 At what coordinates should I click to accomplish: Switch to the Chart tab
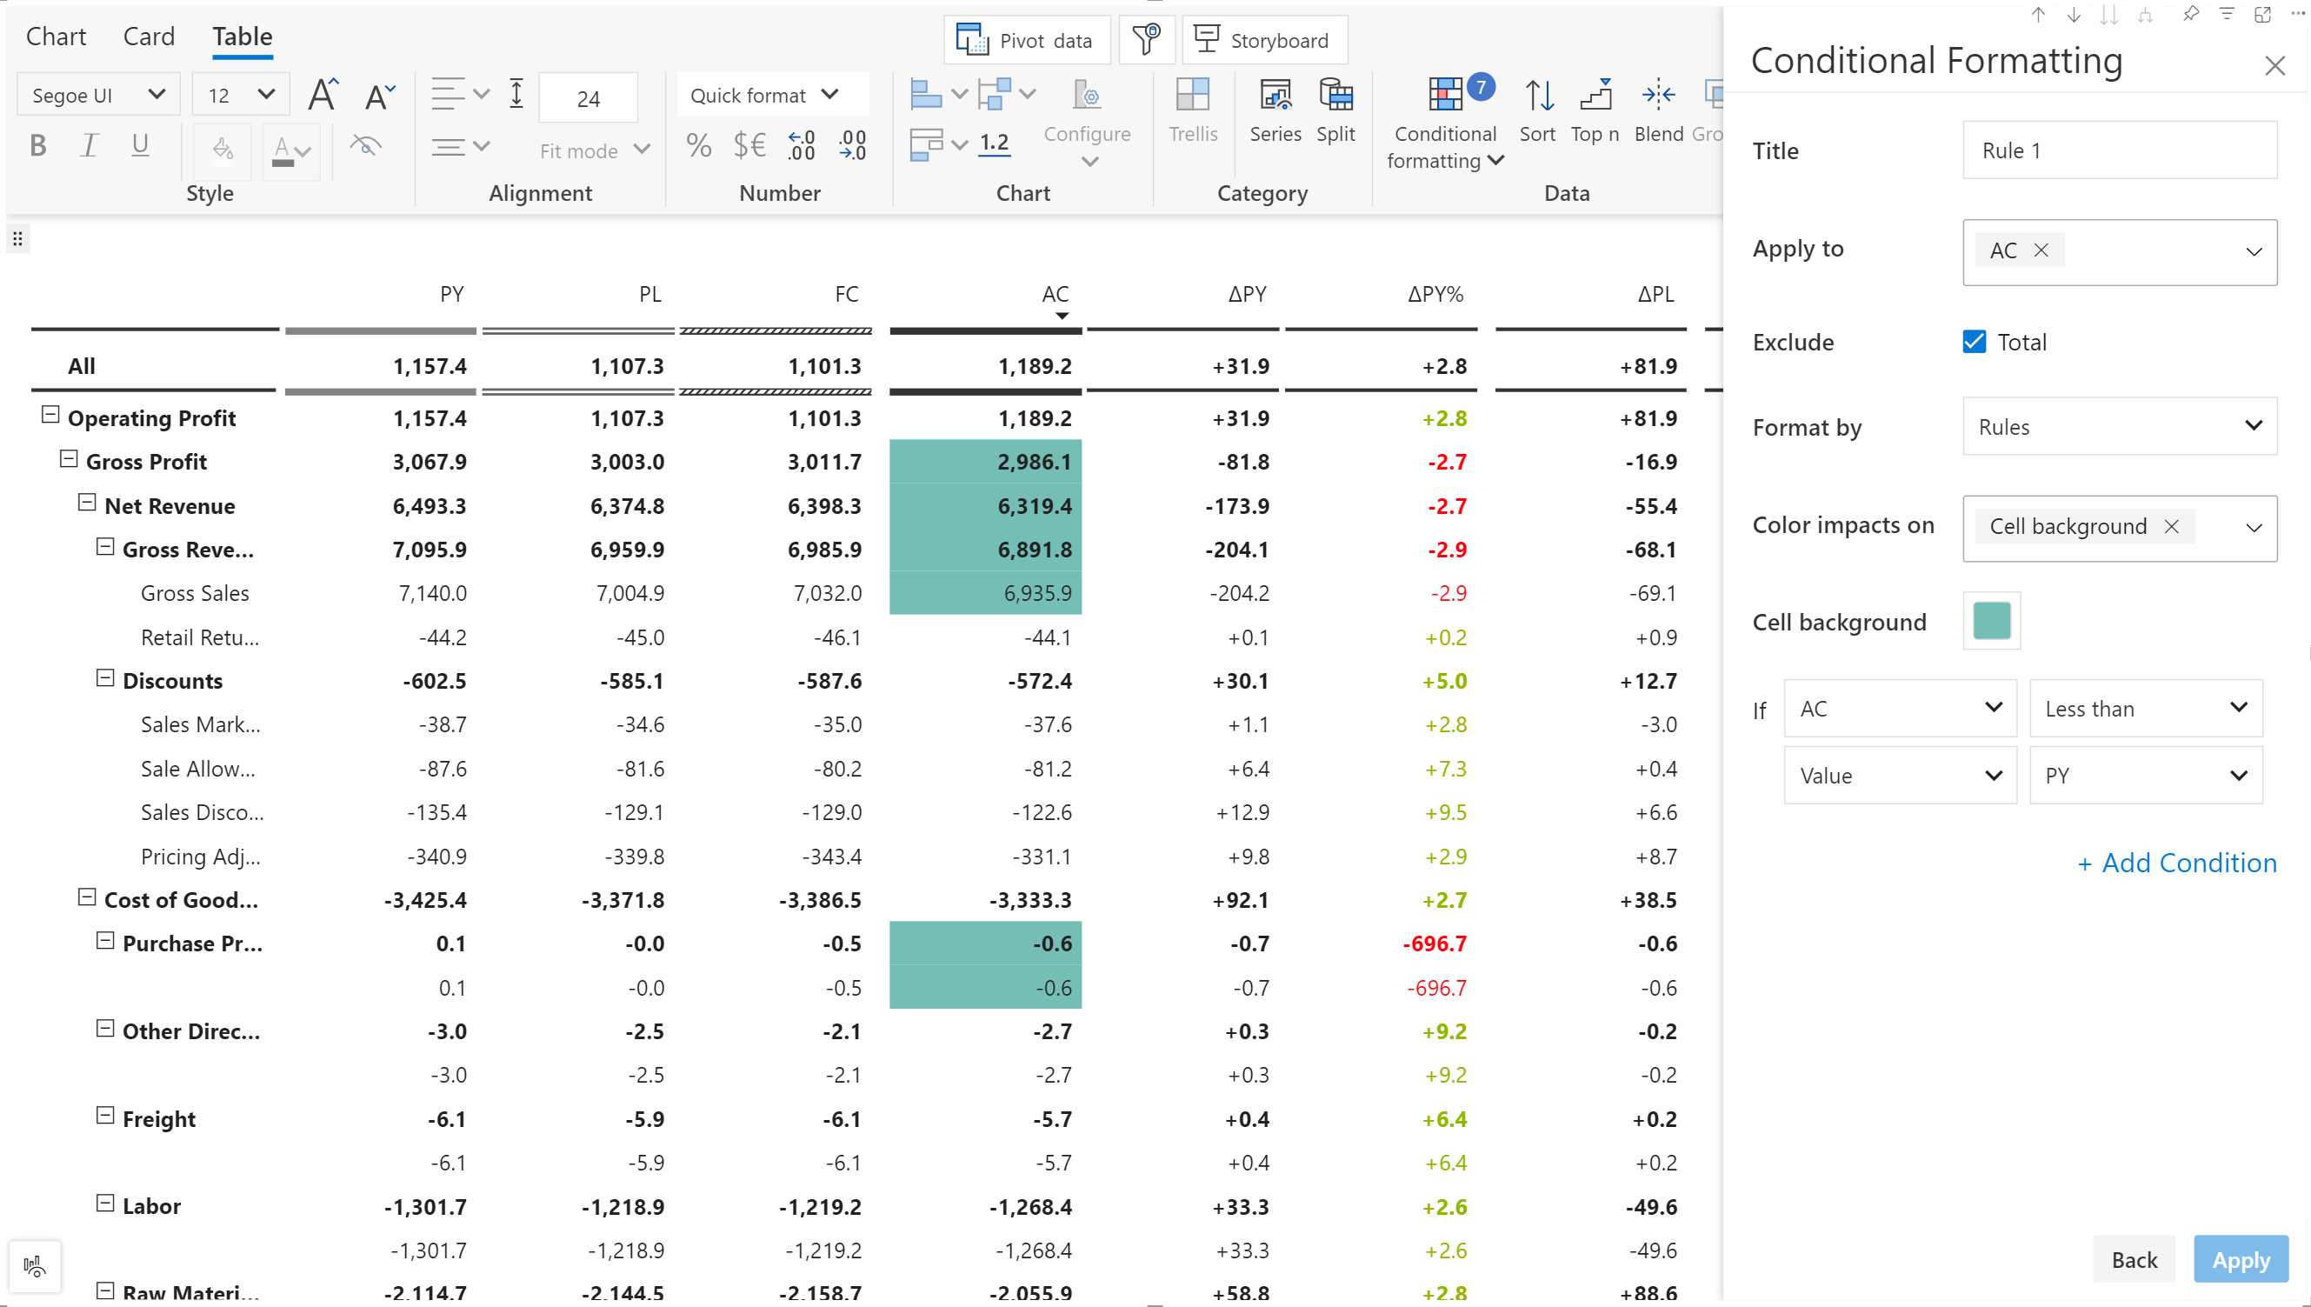coord(56,37)
